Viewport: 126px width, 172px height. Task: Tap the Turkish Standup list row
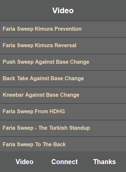[63, 128]
